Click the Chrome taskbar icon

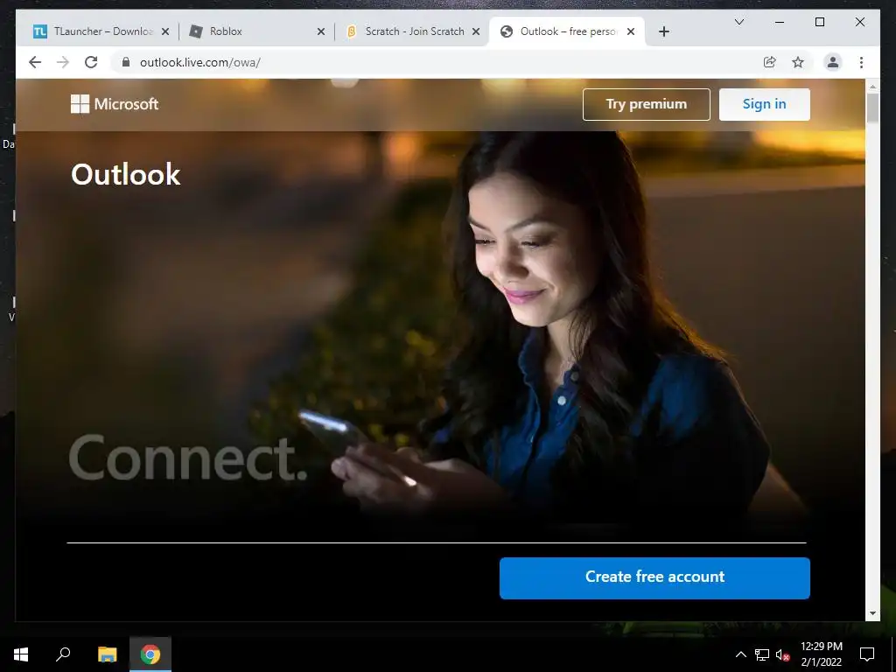(150, 654)
